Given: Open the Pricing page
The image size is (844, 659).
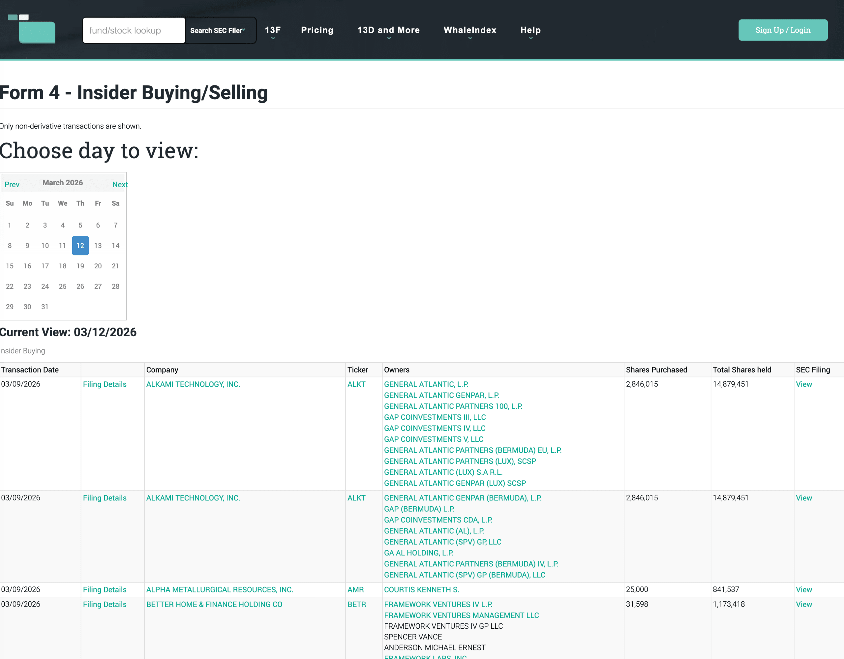Looking at the screenshot, I should (317, 30).
